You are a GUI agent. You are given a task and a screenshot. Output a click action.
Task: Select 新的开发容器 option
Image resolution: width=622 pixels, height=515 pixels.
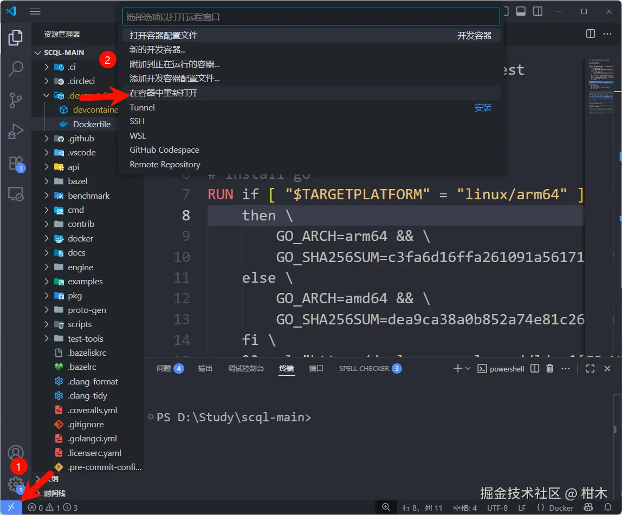pyautogui.click(x=311, y=50)
